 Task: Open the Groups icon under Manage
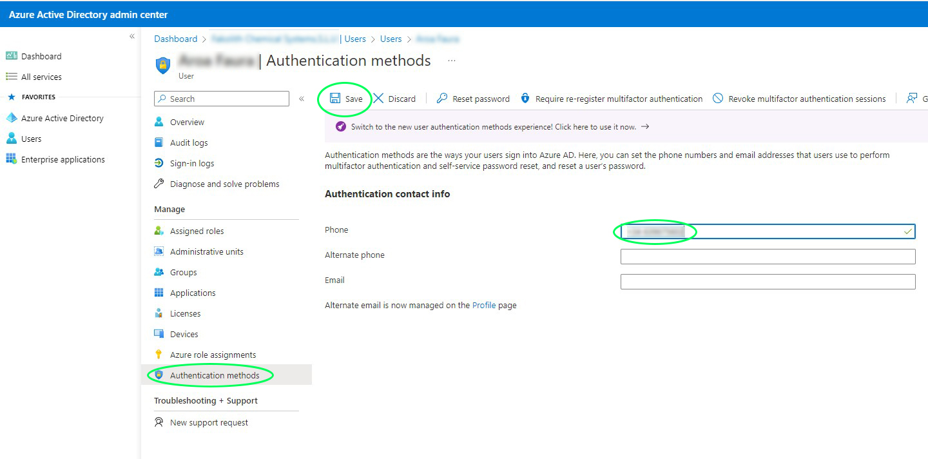[x=159, y=272]
